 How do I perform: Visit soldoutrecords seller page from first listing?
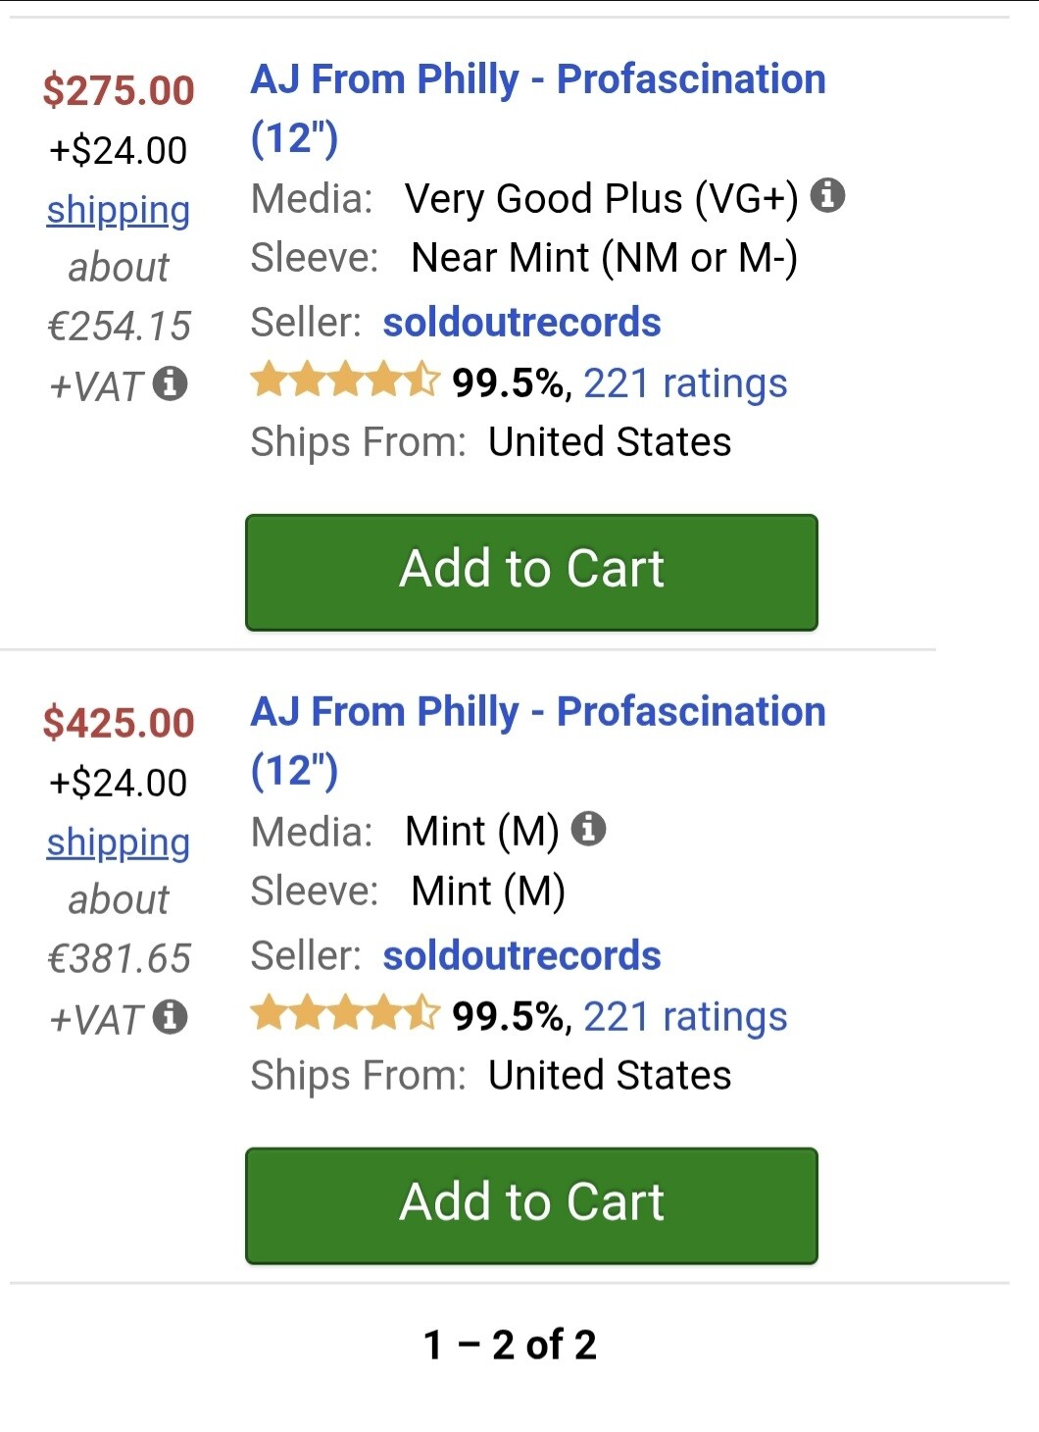tap(521, 323)
